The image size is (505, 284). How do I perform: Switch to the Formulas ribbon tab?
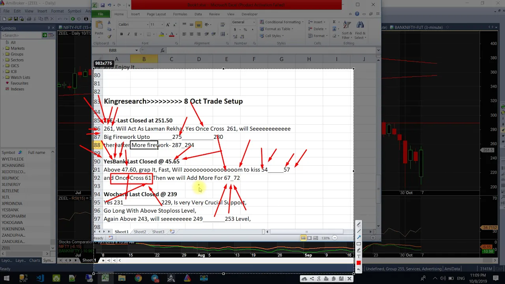[180, 14]
